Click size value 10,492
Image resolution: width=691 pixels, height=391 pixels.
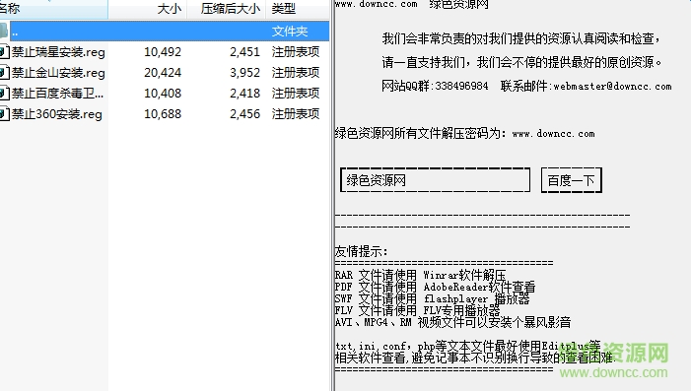163,52
